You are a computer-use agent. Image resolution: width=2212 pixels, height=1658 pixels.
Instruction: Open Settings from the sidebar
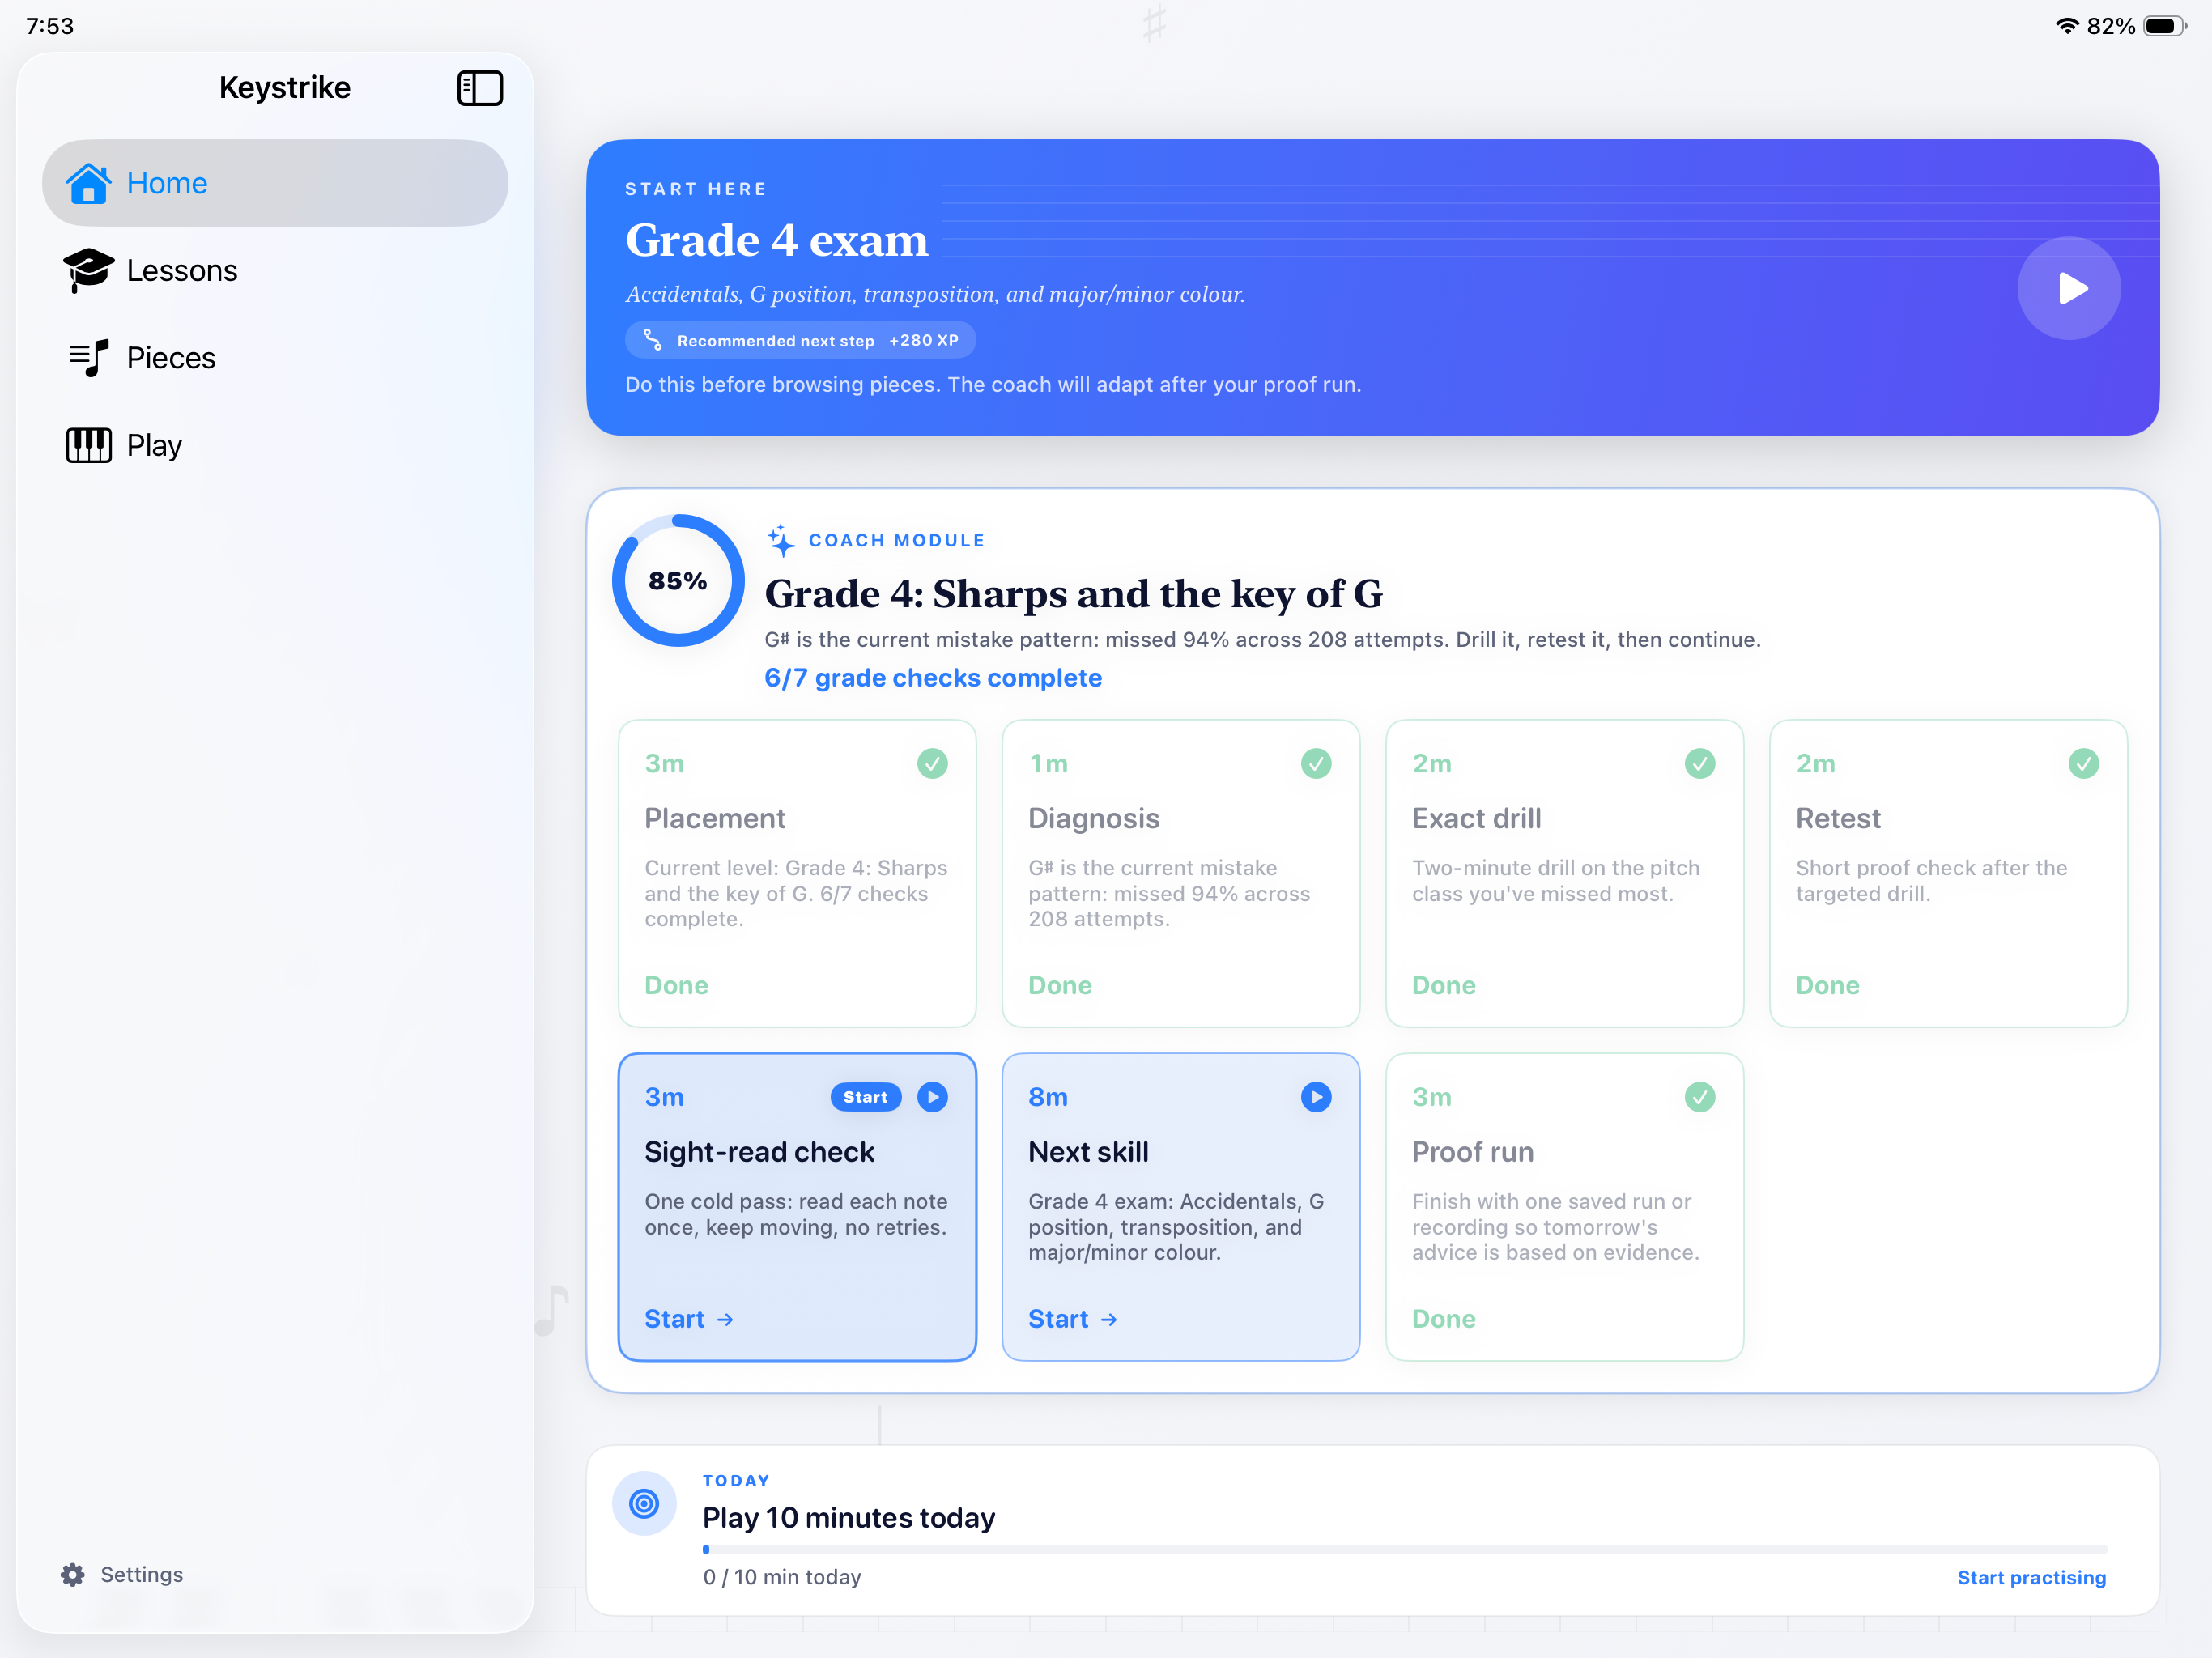(122, 1575)
